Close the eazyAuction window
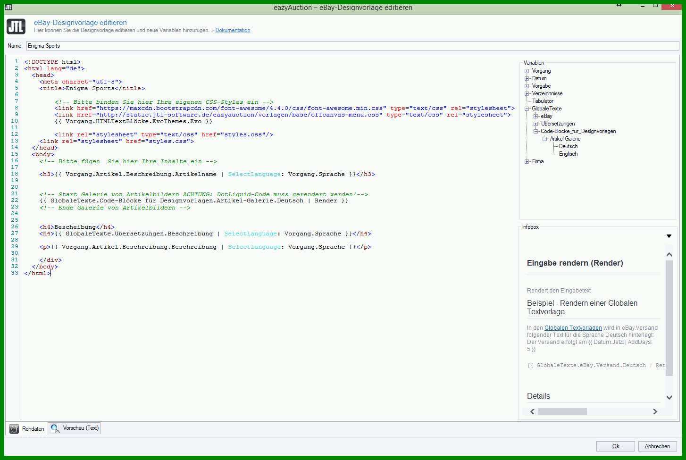The image size is (686, 460). click(672, 6)
